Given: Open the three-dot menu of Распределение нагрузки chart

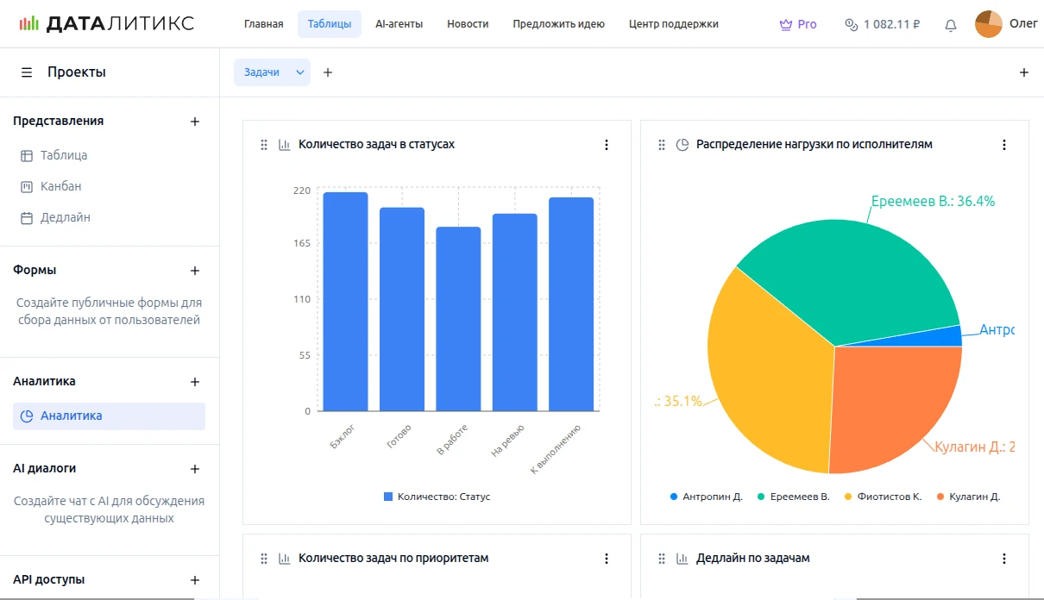Looking at the screenshot, I should tap(1004, 145).
